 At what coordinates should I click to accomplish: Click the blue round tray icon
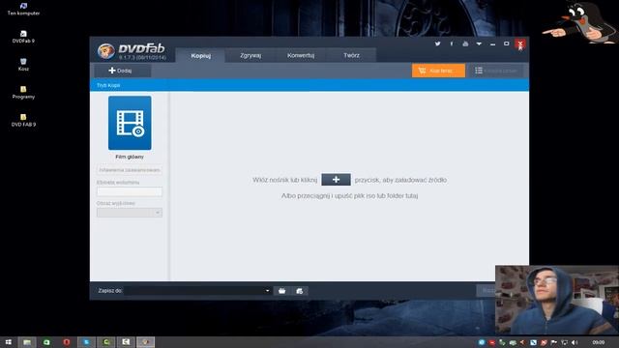click(x=482, y=342)
